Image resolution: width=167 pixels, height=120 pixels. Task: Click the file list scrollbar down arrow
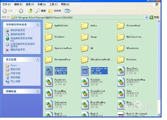(159, 115)
